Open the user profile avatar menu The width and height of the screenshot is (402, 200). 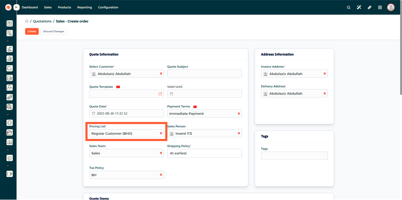391,8
